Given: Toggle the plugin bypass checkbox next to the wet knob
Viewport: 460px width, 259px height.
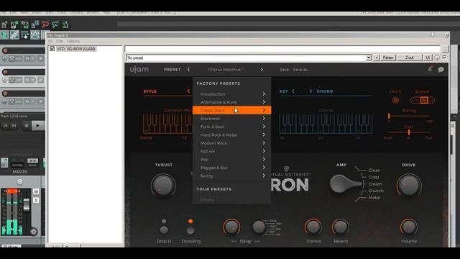Looking at the screenshot, I should [445, 58].
